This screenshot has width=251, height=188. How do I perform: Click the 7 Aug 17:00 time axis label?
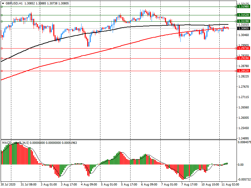(190, 185)
